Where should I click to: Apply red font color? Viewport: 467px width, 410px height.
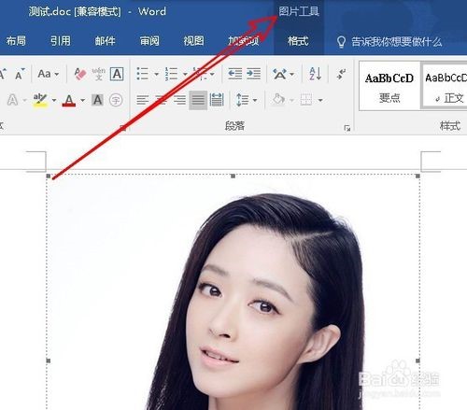click(x=69, y=100)
